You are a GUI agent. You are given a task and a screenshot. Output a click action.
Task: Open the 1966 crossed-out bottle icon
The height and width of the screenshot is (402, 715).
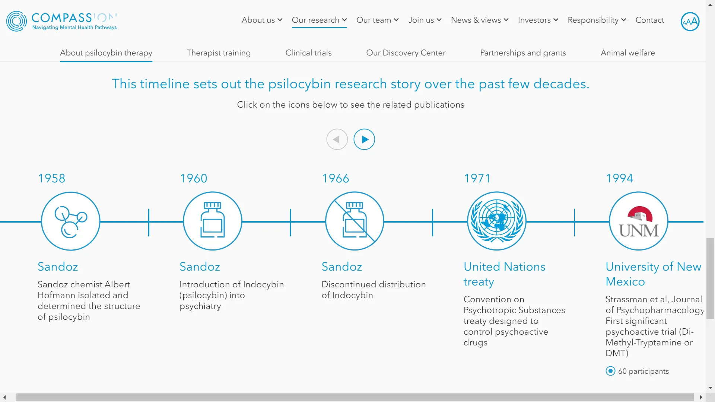355,221
